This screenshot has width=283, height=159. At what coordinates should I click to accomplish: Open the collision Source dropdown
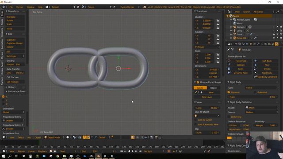click(x=261, y=112)
